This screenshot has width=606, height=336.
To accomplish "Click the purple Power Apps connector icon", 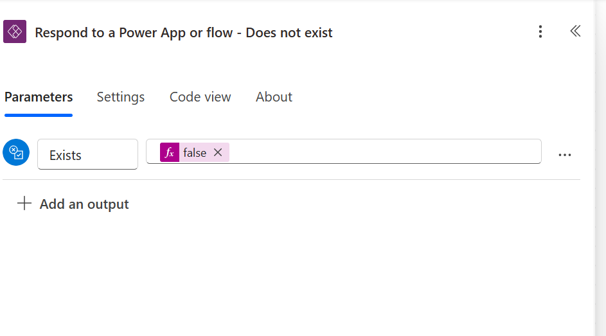I will (x=15, y=31).
